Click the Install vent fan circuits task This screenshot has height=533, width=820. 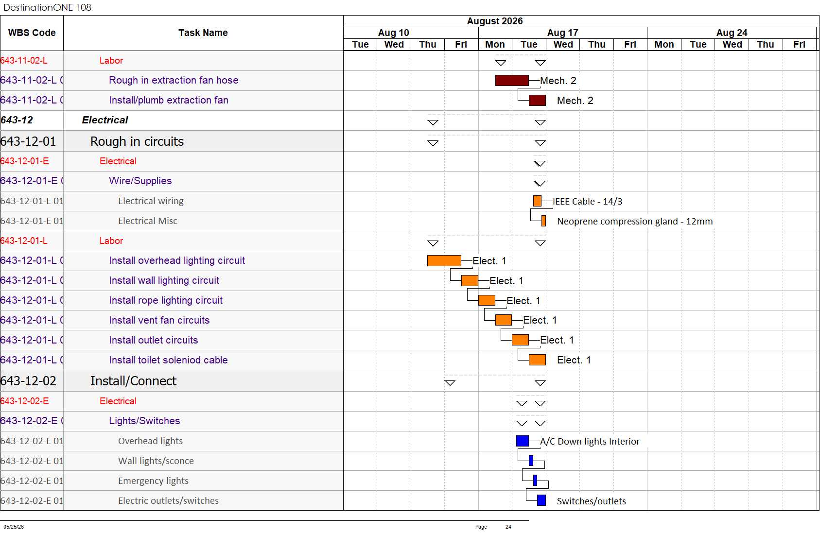tap(159, 320)
